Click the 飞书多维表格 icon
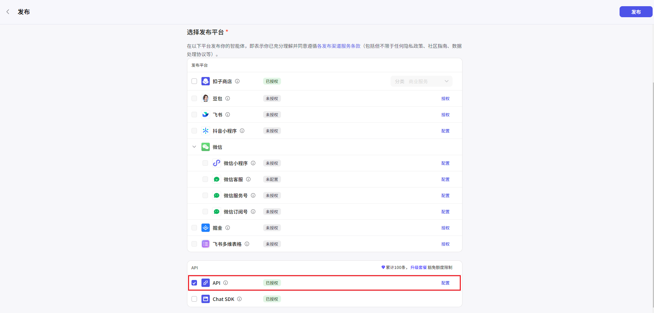 206,244
